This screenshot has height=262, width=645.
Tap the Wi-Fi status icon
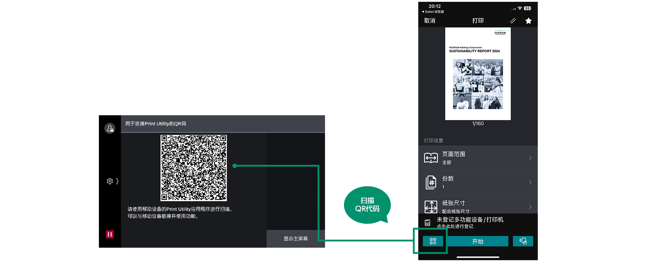tap(520, 8)
